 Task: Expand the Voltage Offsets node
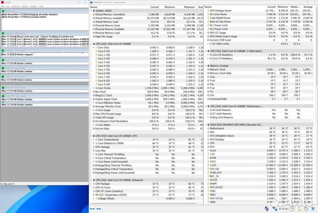tap(94, 198)
